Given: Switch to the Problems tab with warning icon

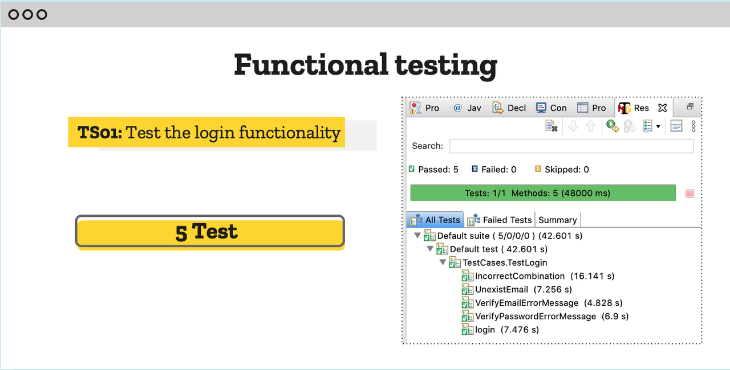Looking at the screenshot, I should tap(425, 108).
